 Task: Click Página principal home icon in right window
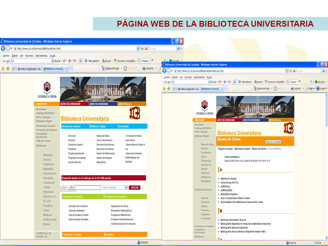255,88
